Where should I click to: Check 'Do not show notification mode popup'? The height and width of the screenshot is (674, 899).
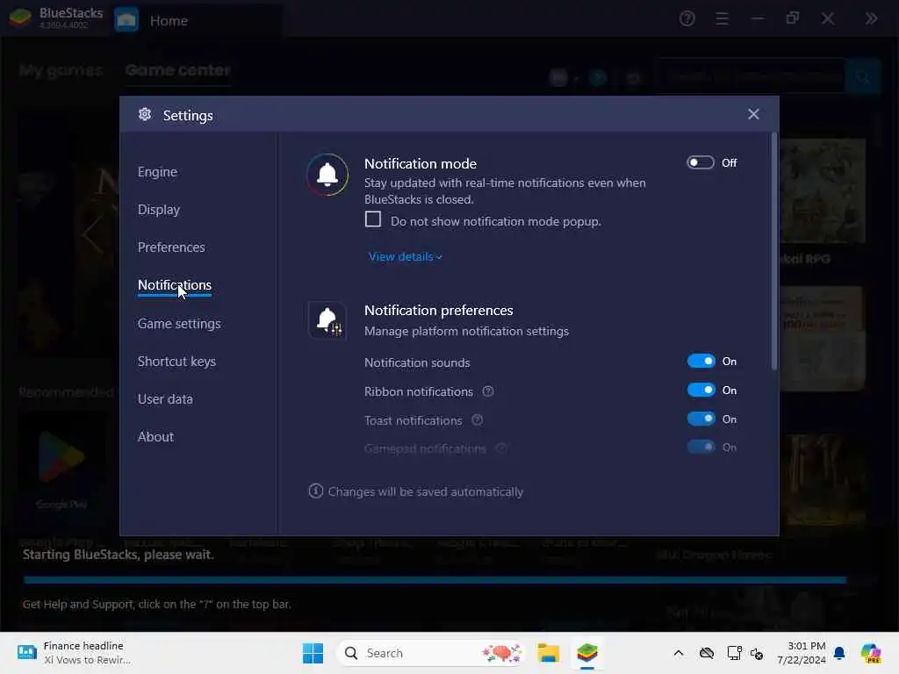372,219
